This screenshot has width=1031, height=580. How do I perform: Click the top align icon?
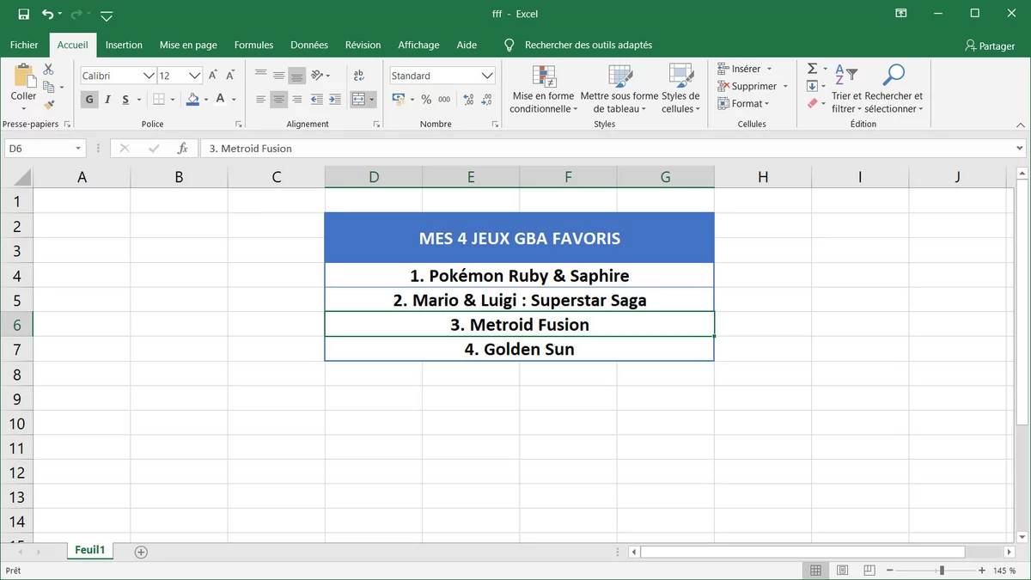click(x=260, y=76)
